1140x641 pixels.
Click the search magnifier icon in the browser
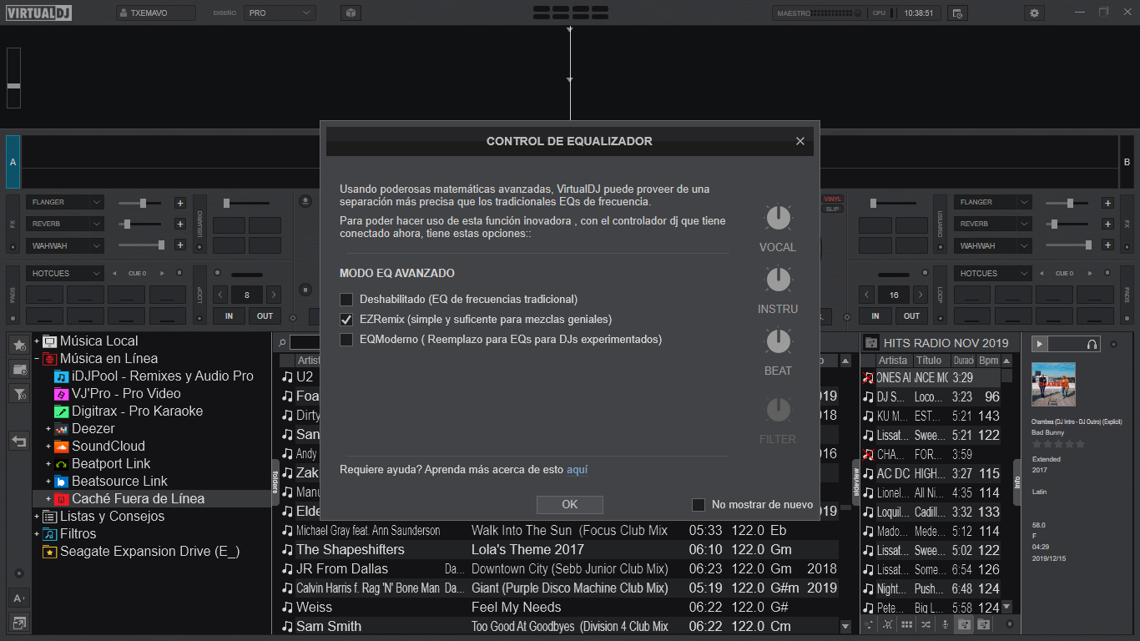[282, 342]
